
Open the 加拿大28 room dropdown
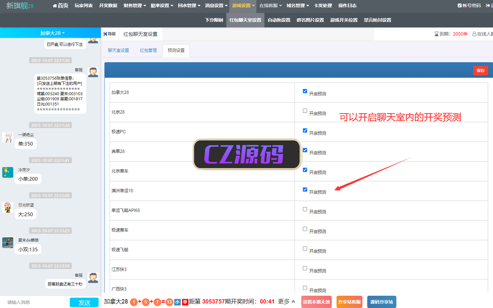tap(52, 33)
